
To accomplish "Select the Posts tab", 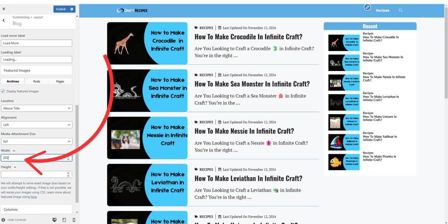I will 37,81.
